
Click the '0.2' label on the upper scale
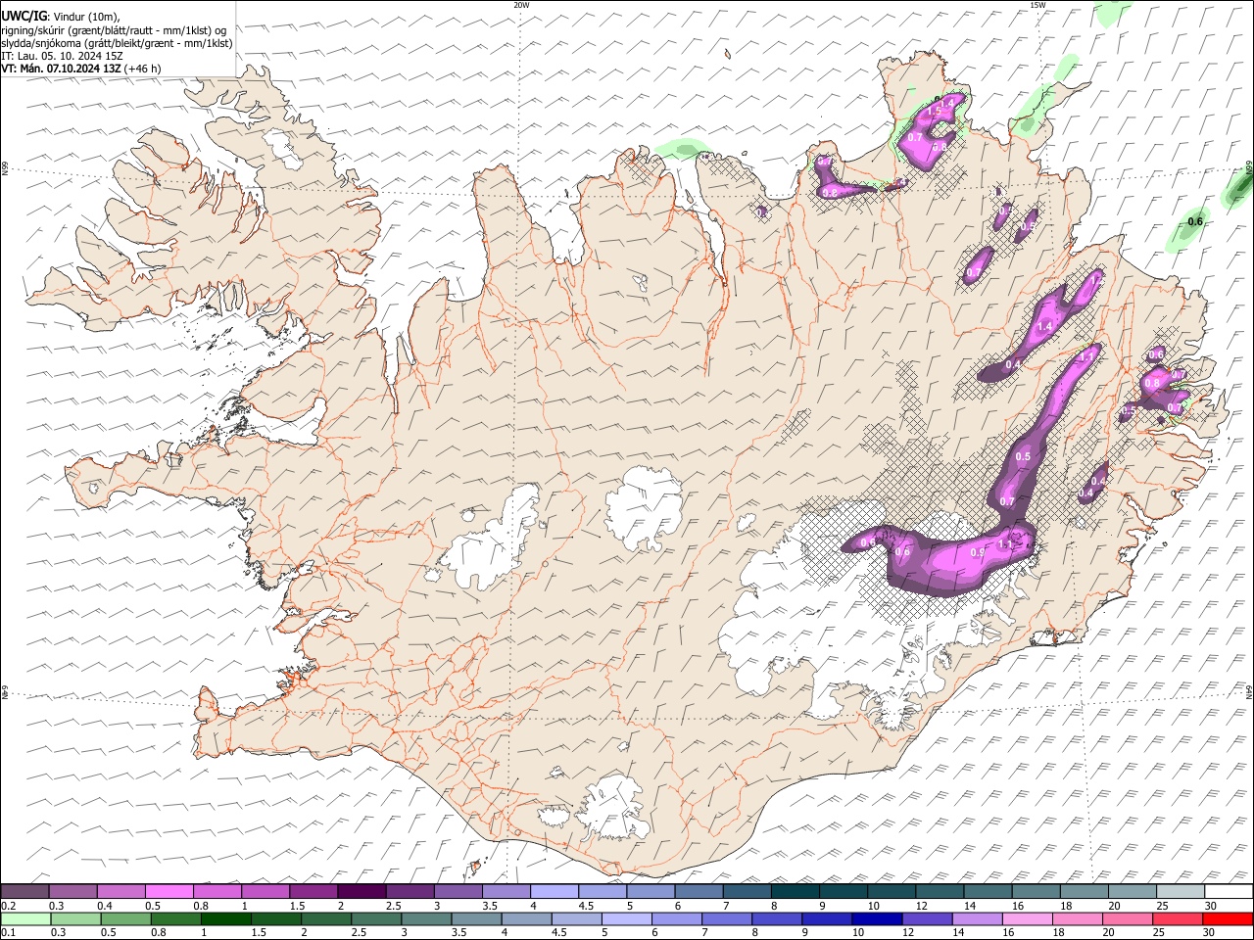click(9, 906)
